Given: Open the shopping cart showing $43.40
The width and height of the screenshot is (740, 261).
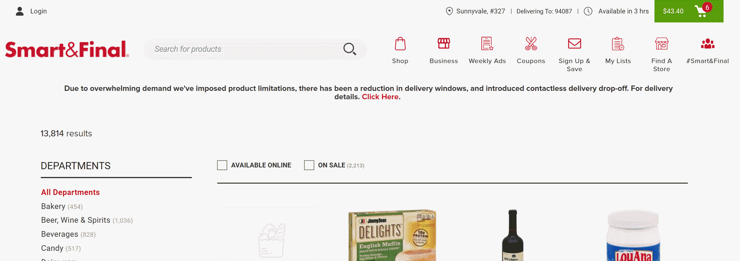Looking at the screenshot, I should tap(689, 11).
